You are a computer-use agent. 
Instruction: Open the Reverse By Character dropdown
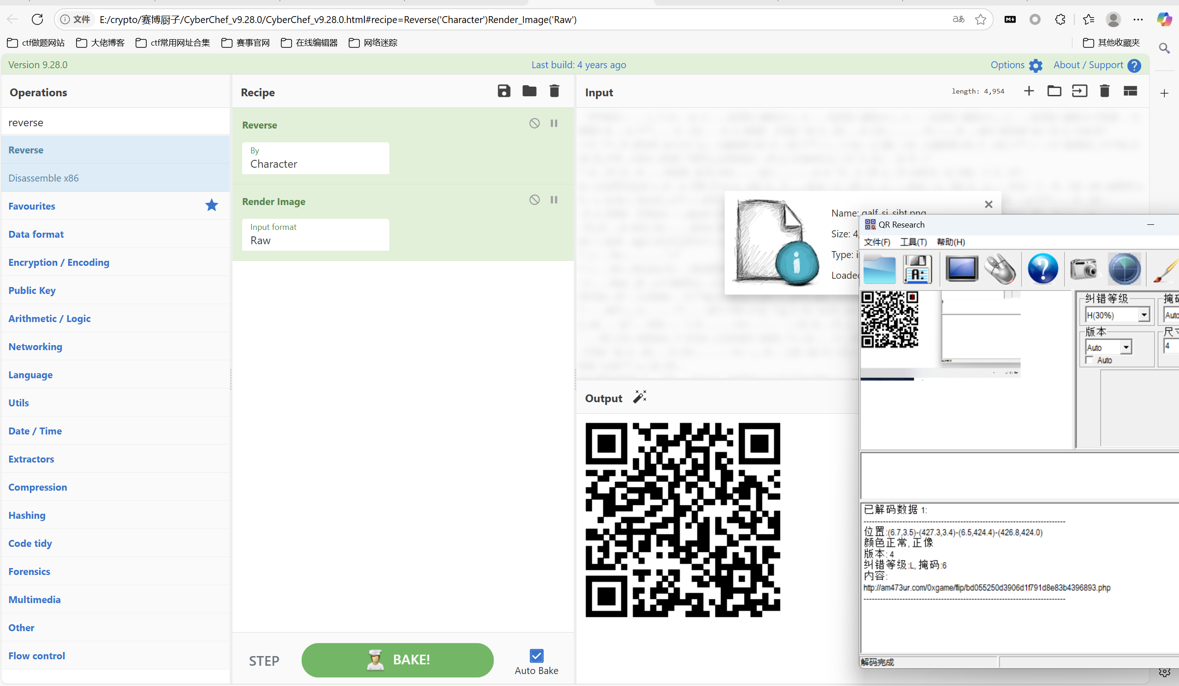pyautogui.click(x=316, y=158)
